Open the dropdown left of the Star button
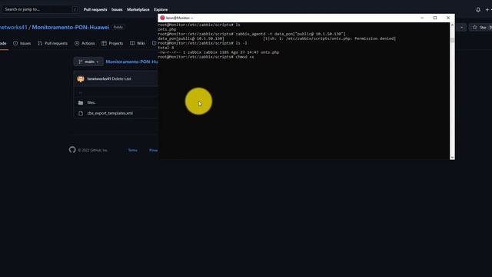Image resolution: width=492 pixels, height=277 pixels. tap(461, 28)
